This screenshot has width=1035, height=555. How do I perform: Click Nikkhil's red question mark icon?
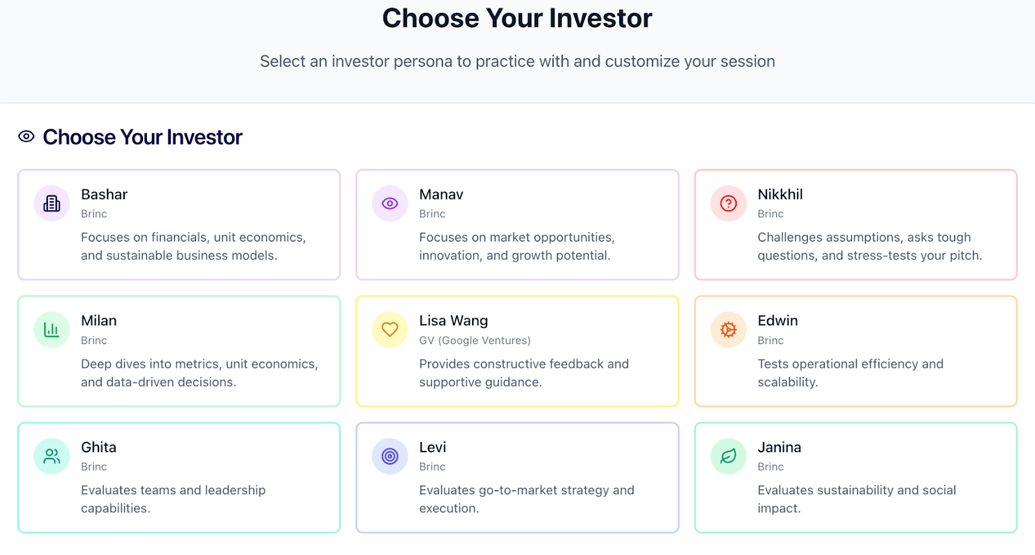[728, 204]
